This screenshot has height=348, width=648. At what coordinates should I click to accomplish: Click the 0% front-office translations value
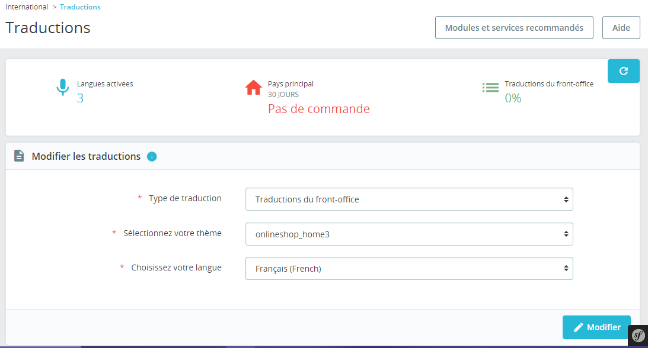[513, 98]
